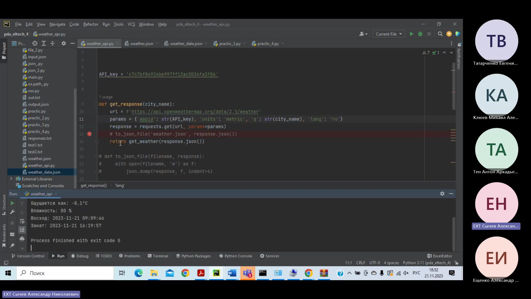
Task: Open inspection warnings count widget
Action: pos(431,53)
